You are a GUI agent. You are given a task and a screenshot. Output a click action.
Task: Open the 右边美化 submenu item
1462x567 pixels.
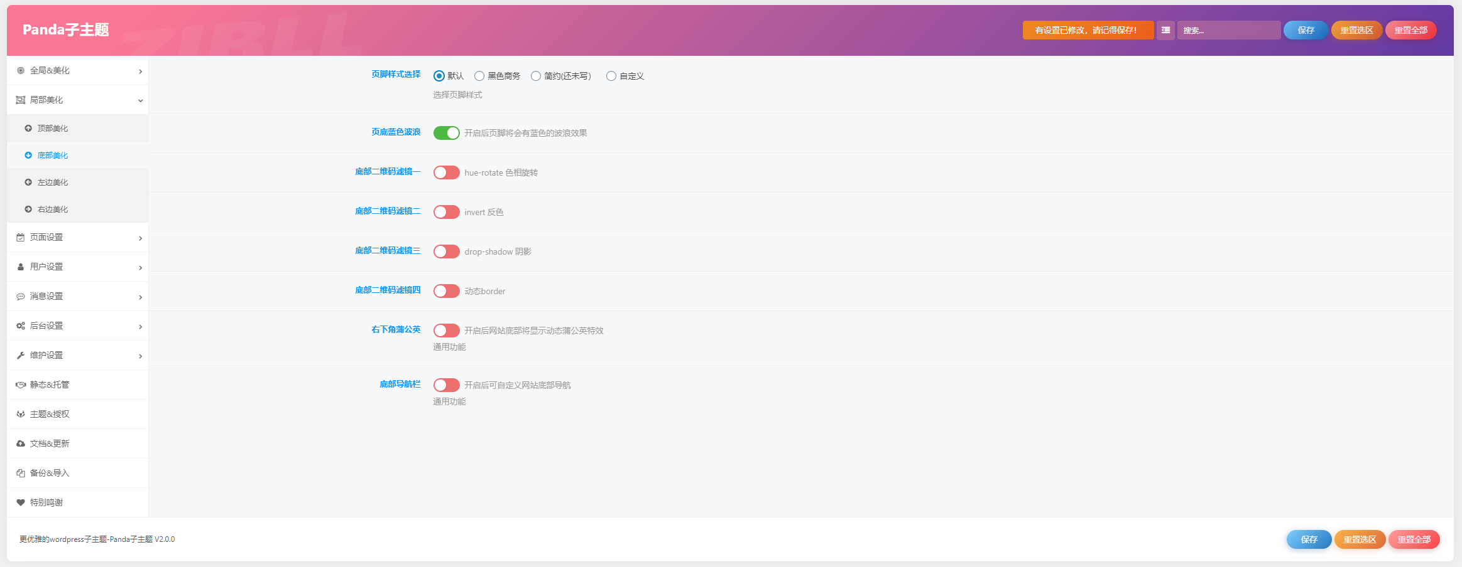coord(78,209)
